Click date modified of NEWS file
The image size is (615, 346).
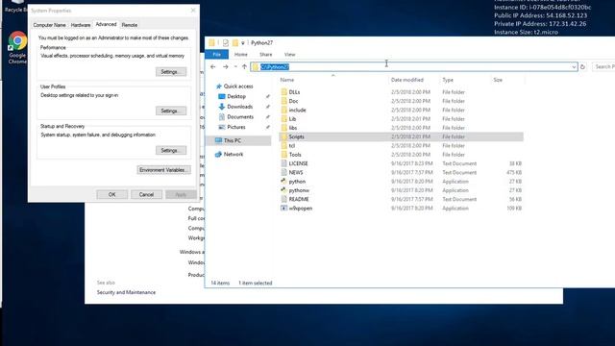click(411, 172)
